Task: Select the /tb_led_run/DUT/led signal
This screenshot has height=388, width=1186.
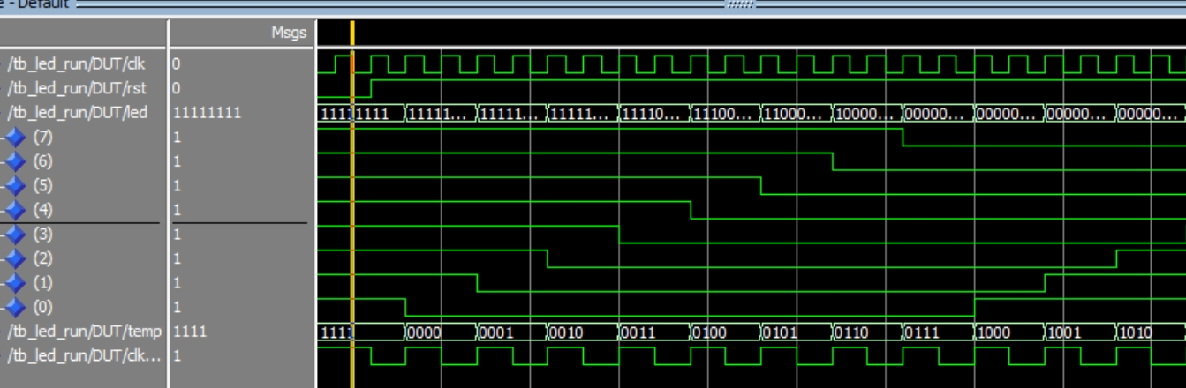Action: (x=77, y=113)
